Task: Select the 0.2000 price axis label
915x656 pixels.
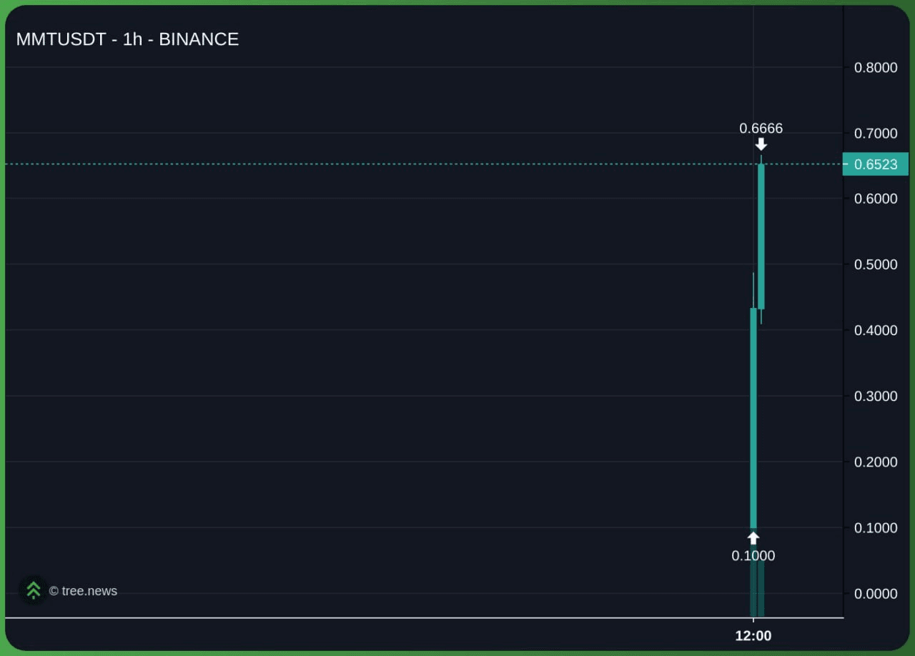Action: [876, 462]
